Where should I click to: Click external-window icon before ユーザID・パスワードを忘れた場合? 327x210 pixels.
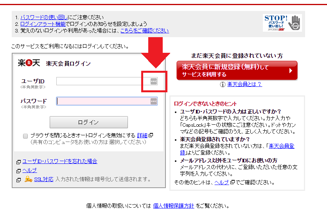pyautogui.click(x=18, y=162)
